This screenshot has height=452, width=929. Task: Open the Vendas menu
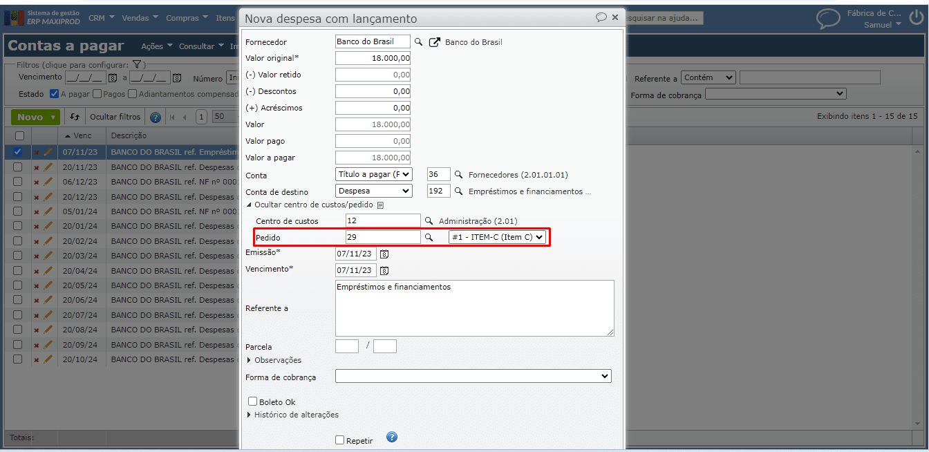click(x=140, y=18)
